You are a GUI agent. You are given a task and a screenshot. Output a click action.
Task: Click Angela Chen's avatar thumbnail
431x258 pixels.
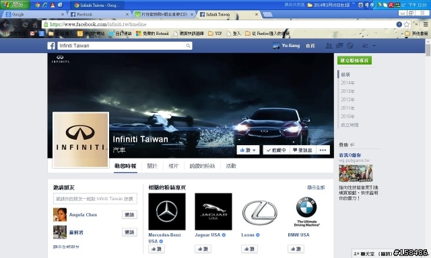[60, 215]
